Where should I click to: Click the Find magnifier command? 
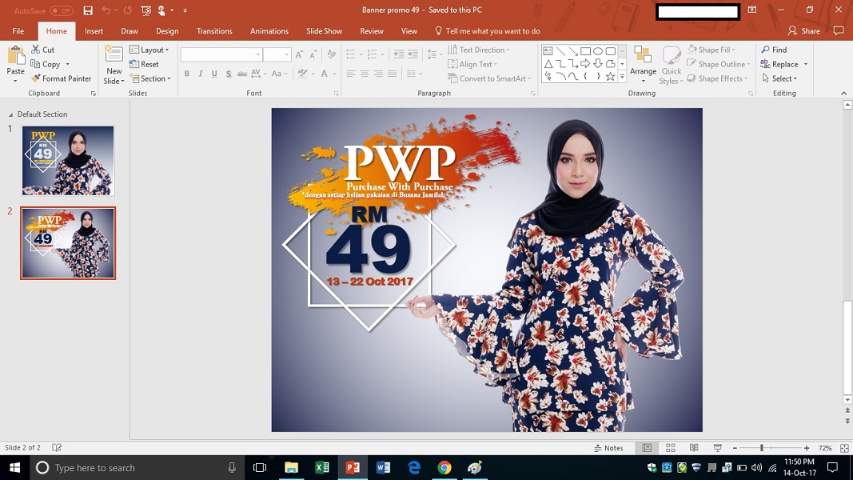pyautogui.click(x=774, y=50)
